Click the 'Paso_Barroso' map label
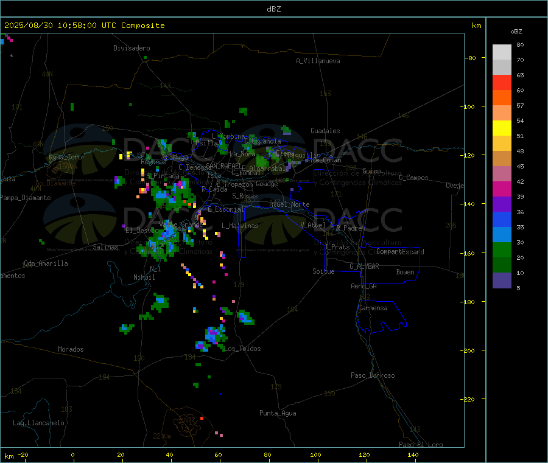548x463 pixels. click(373, 375)
